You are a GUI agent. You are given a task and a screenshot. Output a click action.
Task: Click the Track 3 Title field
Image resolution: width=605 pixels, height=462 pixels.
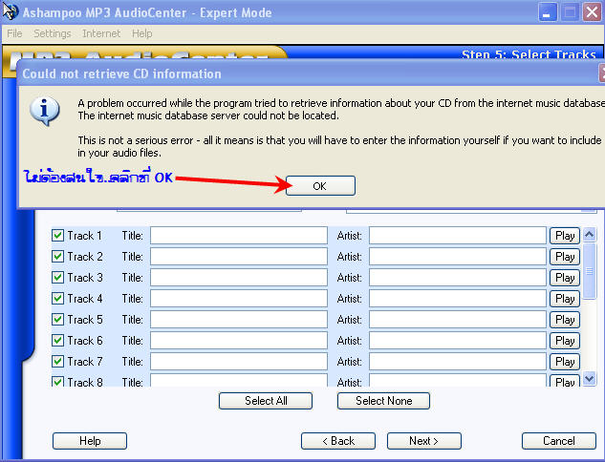[x=239, y=278]
